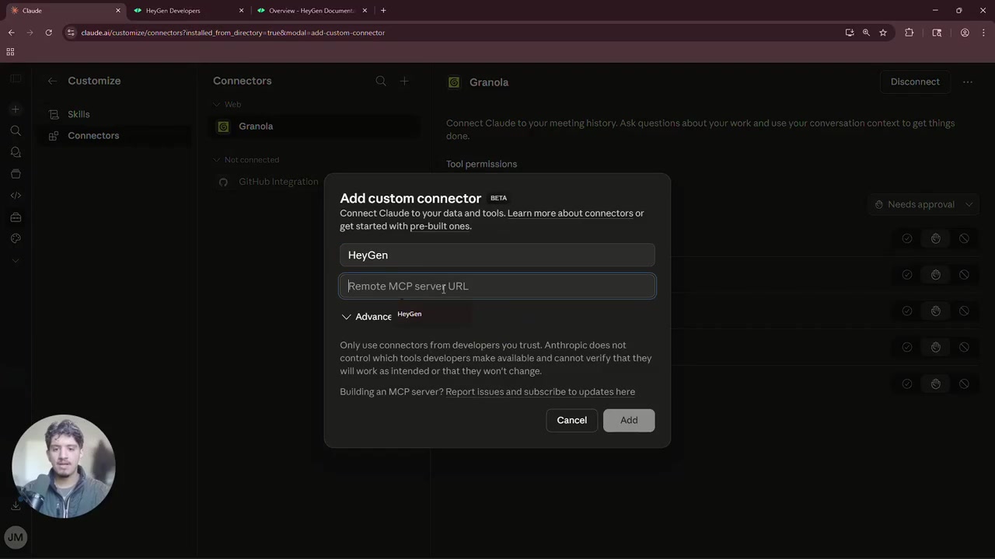Viewport: 995px width, 559px height.
Task: Open the Skills section
Action: pos(115,114)
